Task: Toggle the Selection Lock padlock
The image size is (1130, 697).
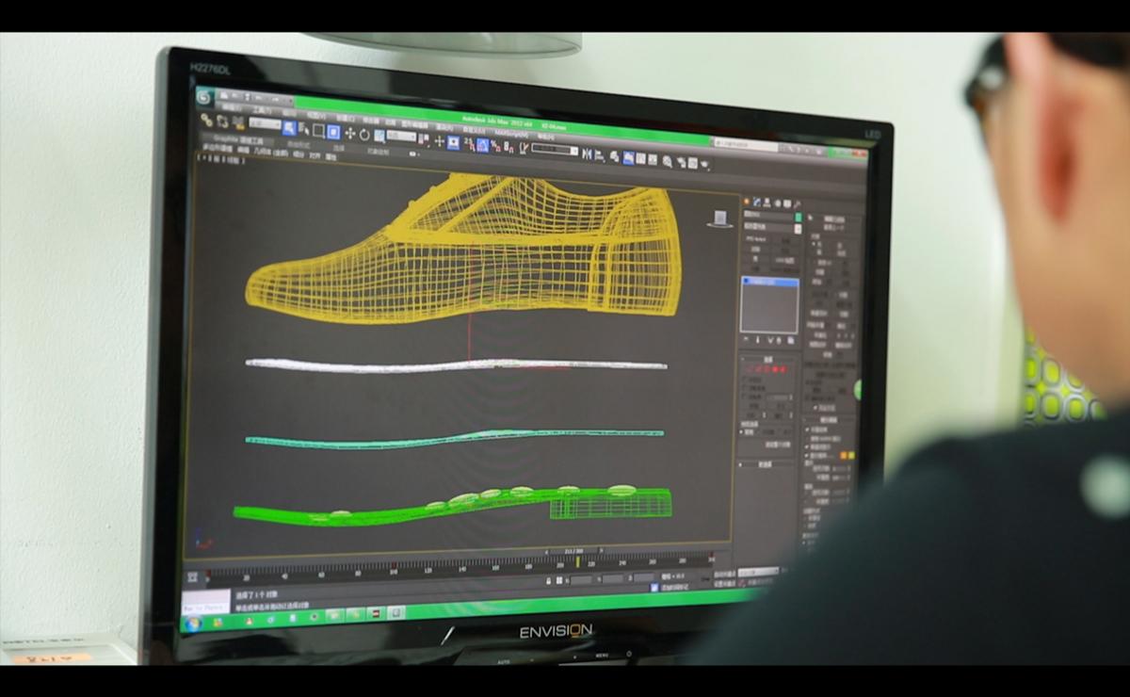Action: (x=549, y=580)
